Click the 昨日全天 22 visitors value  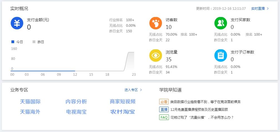pos(168,40)
